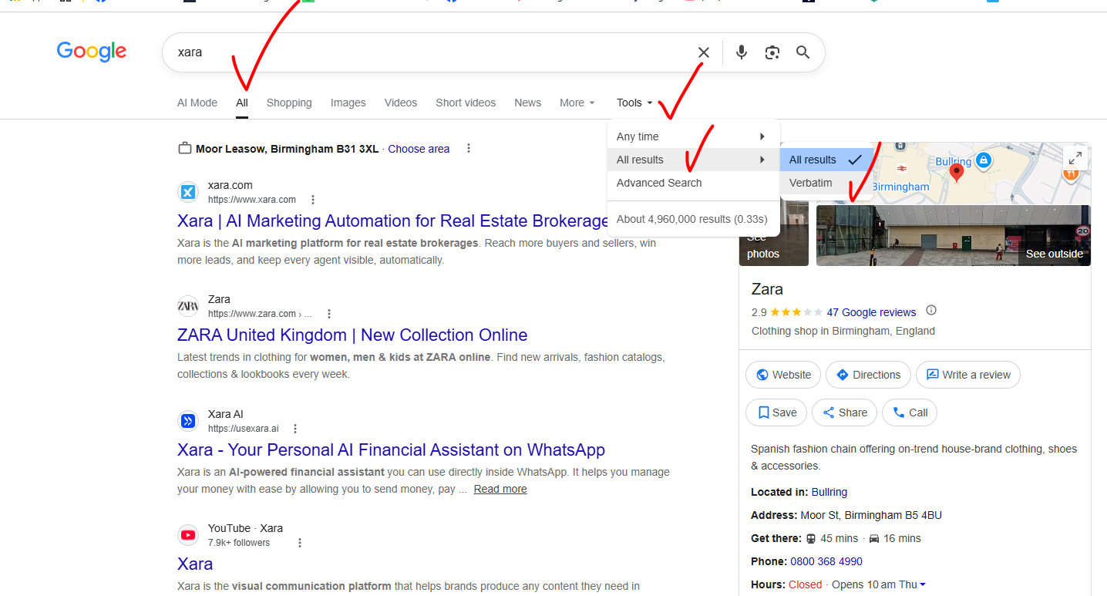Click into the search field containing xara

point(432,52)
